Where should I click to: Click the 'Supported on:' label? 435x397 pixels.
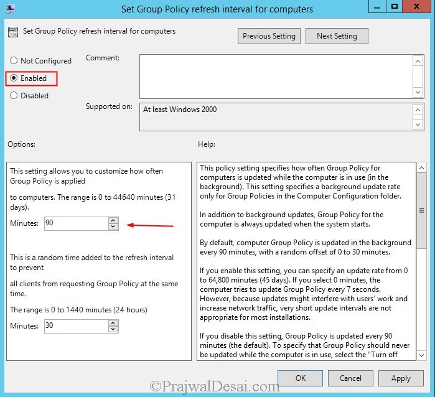coord(109,106)
